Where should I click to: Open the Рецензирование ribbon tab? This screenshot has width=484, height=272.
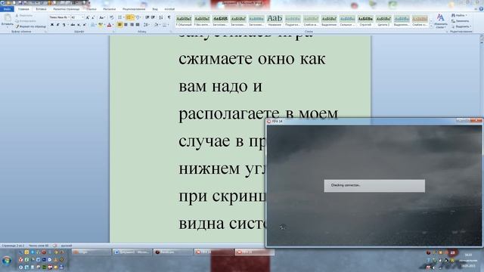tap(134, 9)
